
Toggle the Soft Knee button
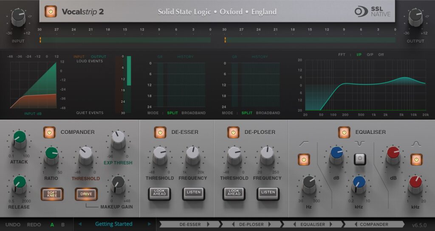(x=52, y=194)
